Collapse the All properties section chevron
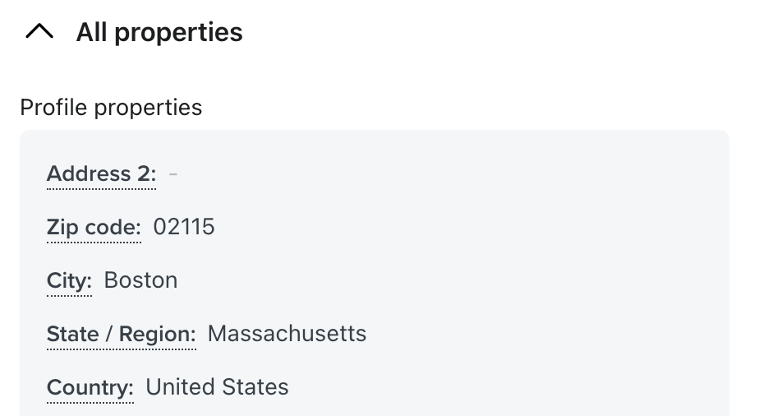The width and height of the screenshot is (759, 416). point(39,32)
